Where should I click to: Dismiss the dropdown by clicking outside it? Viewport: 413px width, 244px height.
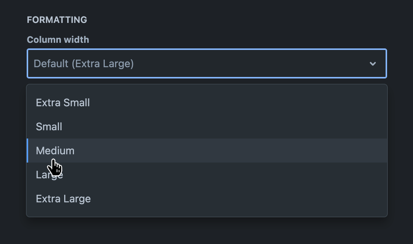(x=206, y=233)
